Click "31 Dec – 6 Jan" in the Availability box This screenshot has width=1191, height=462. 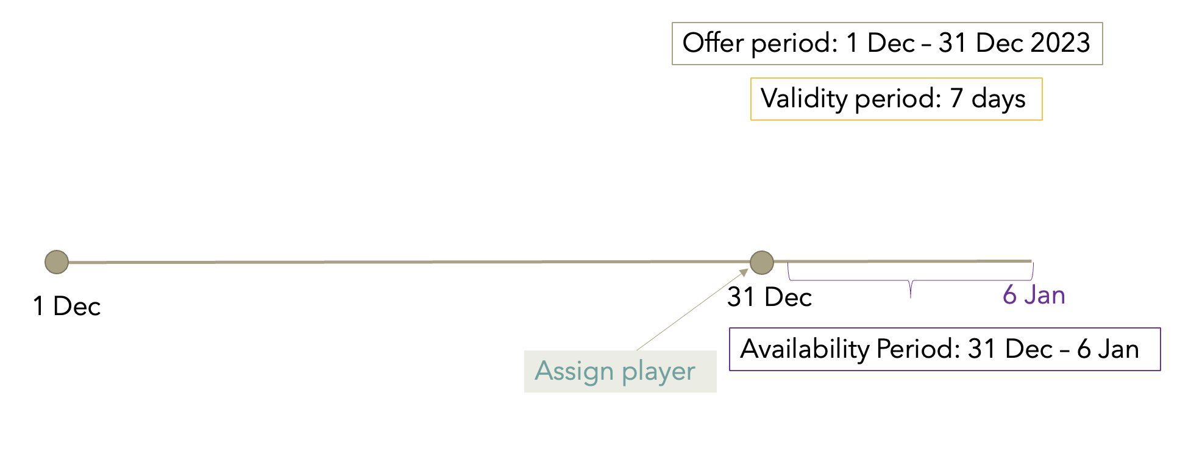click(x=1053, y=349)
